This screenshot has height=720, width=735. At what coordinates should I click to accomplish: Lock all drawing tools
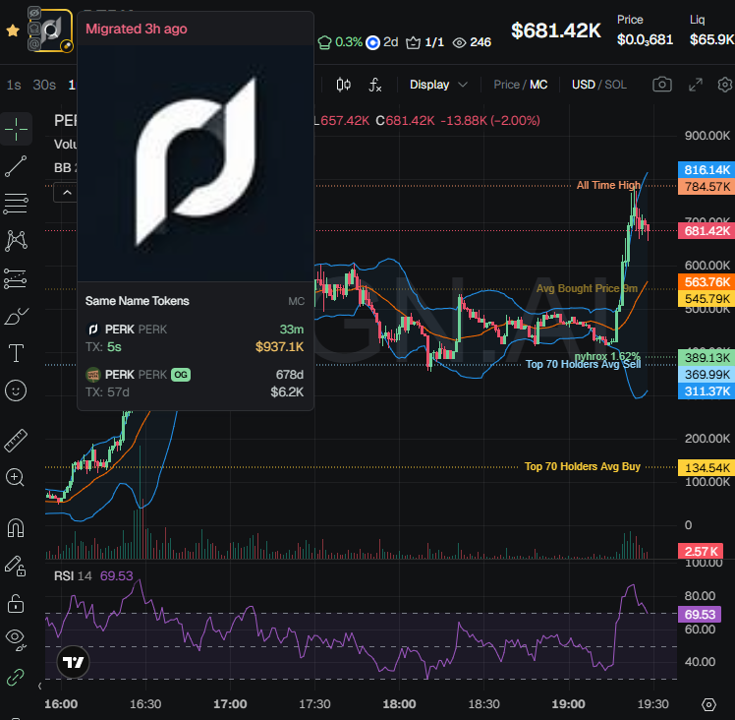pos(16,603)
